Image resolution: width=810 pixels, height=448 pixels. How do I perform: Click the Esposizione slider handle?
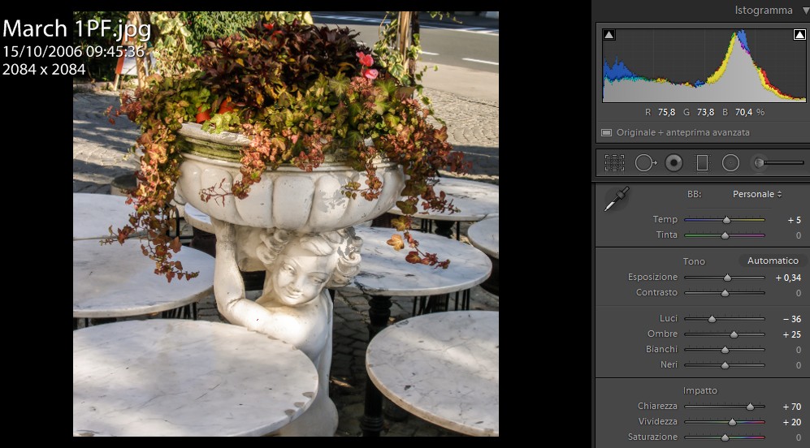coord(727,278)
